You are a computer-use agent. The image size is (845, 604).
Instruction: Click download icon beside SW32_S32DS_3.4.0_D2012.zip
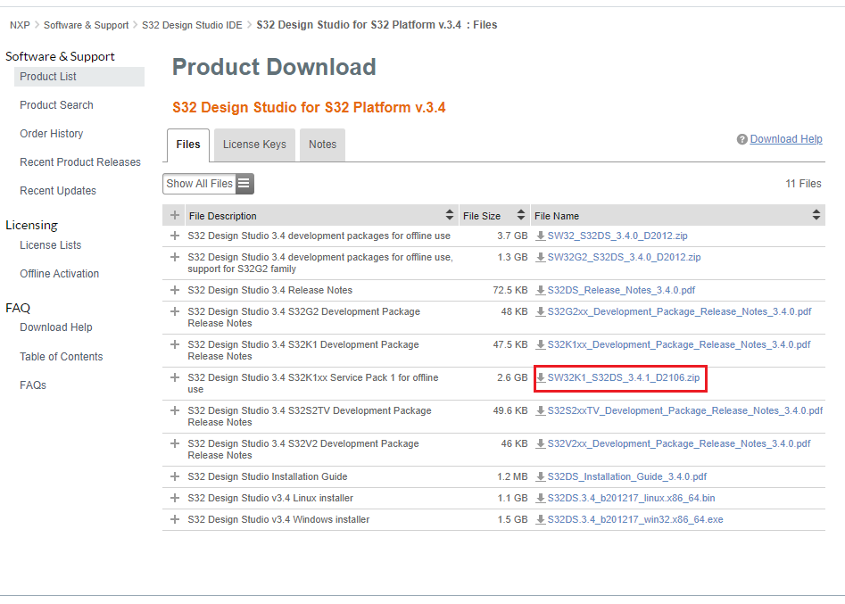541,236
